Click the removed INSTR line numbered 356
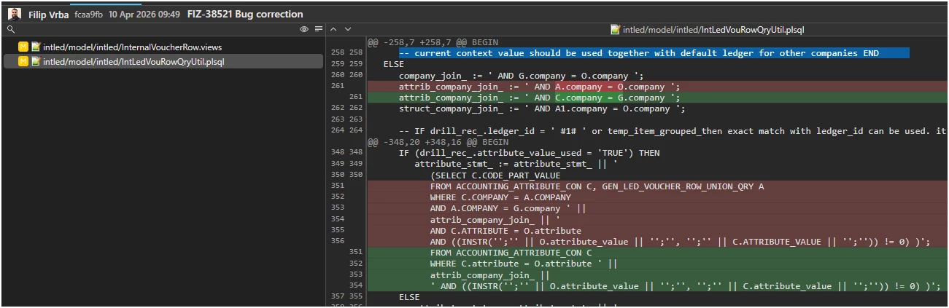The image size is (949, 308). [x=680, y=242]
